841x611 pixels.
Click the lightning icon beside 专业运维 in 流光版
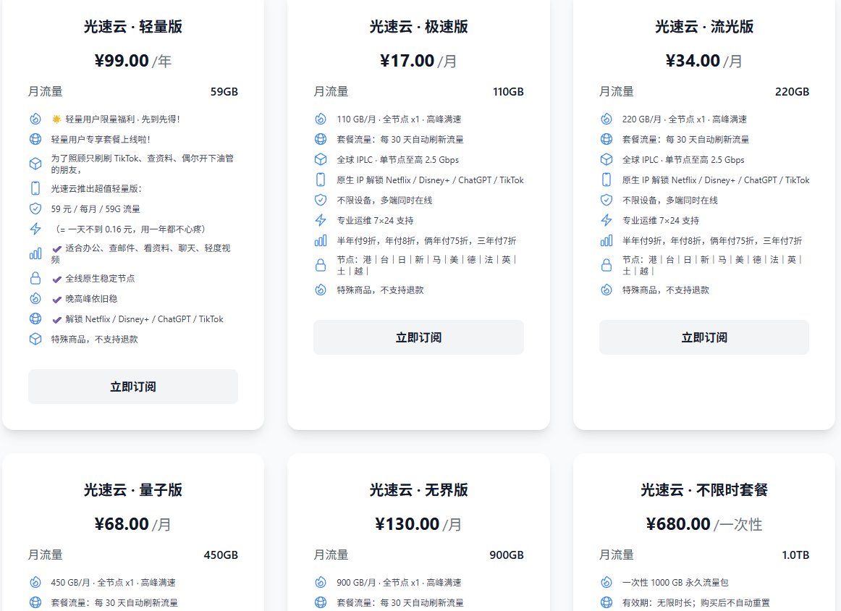click(607, 220)
